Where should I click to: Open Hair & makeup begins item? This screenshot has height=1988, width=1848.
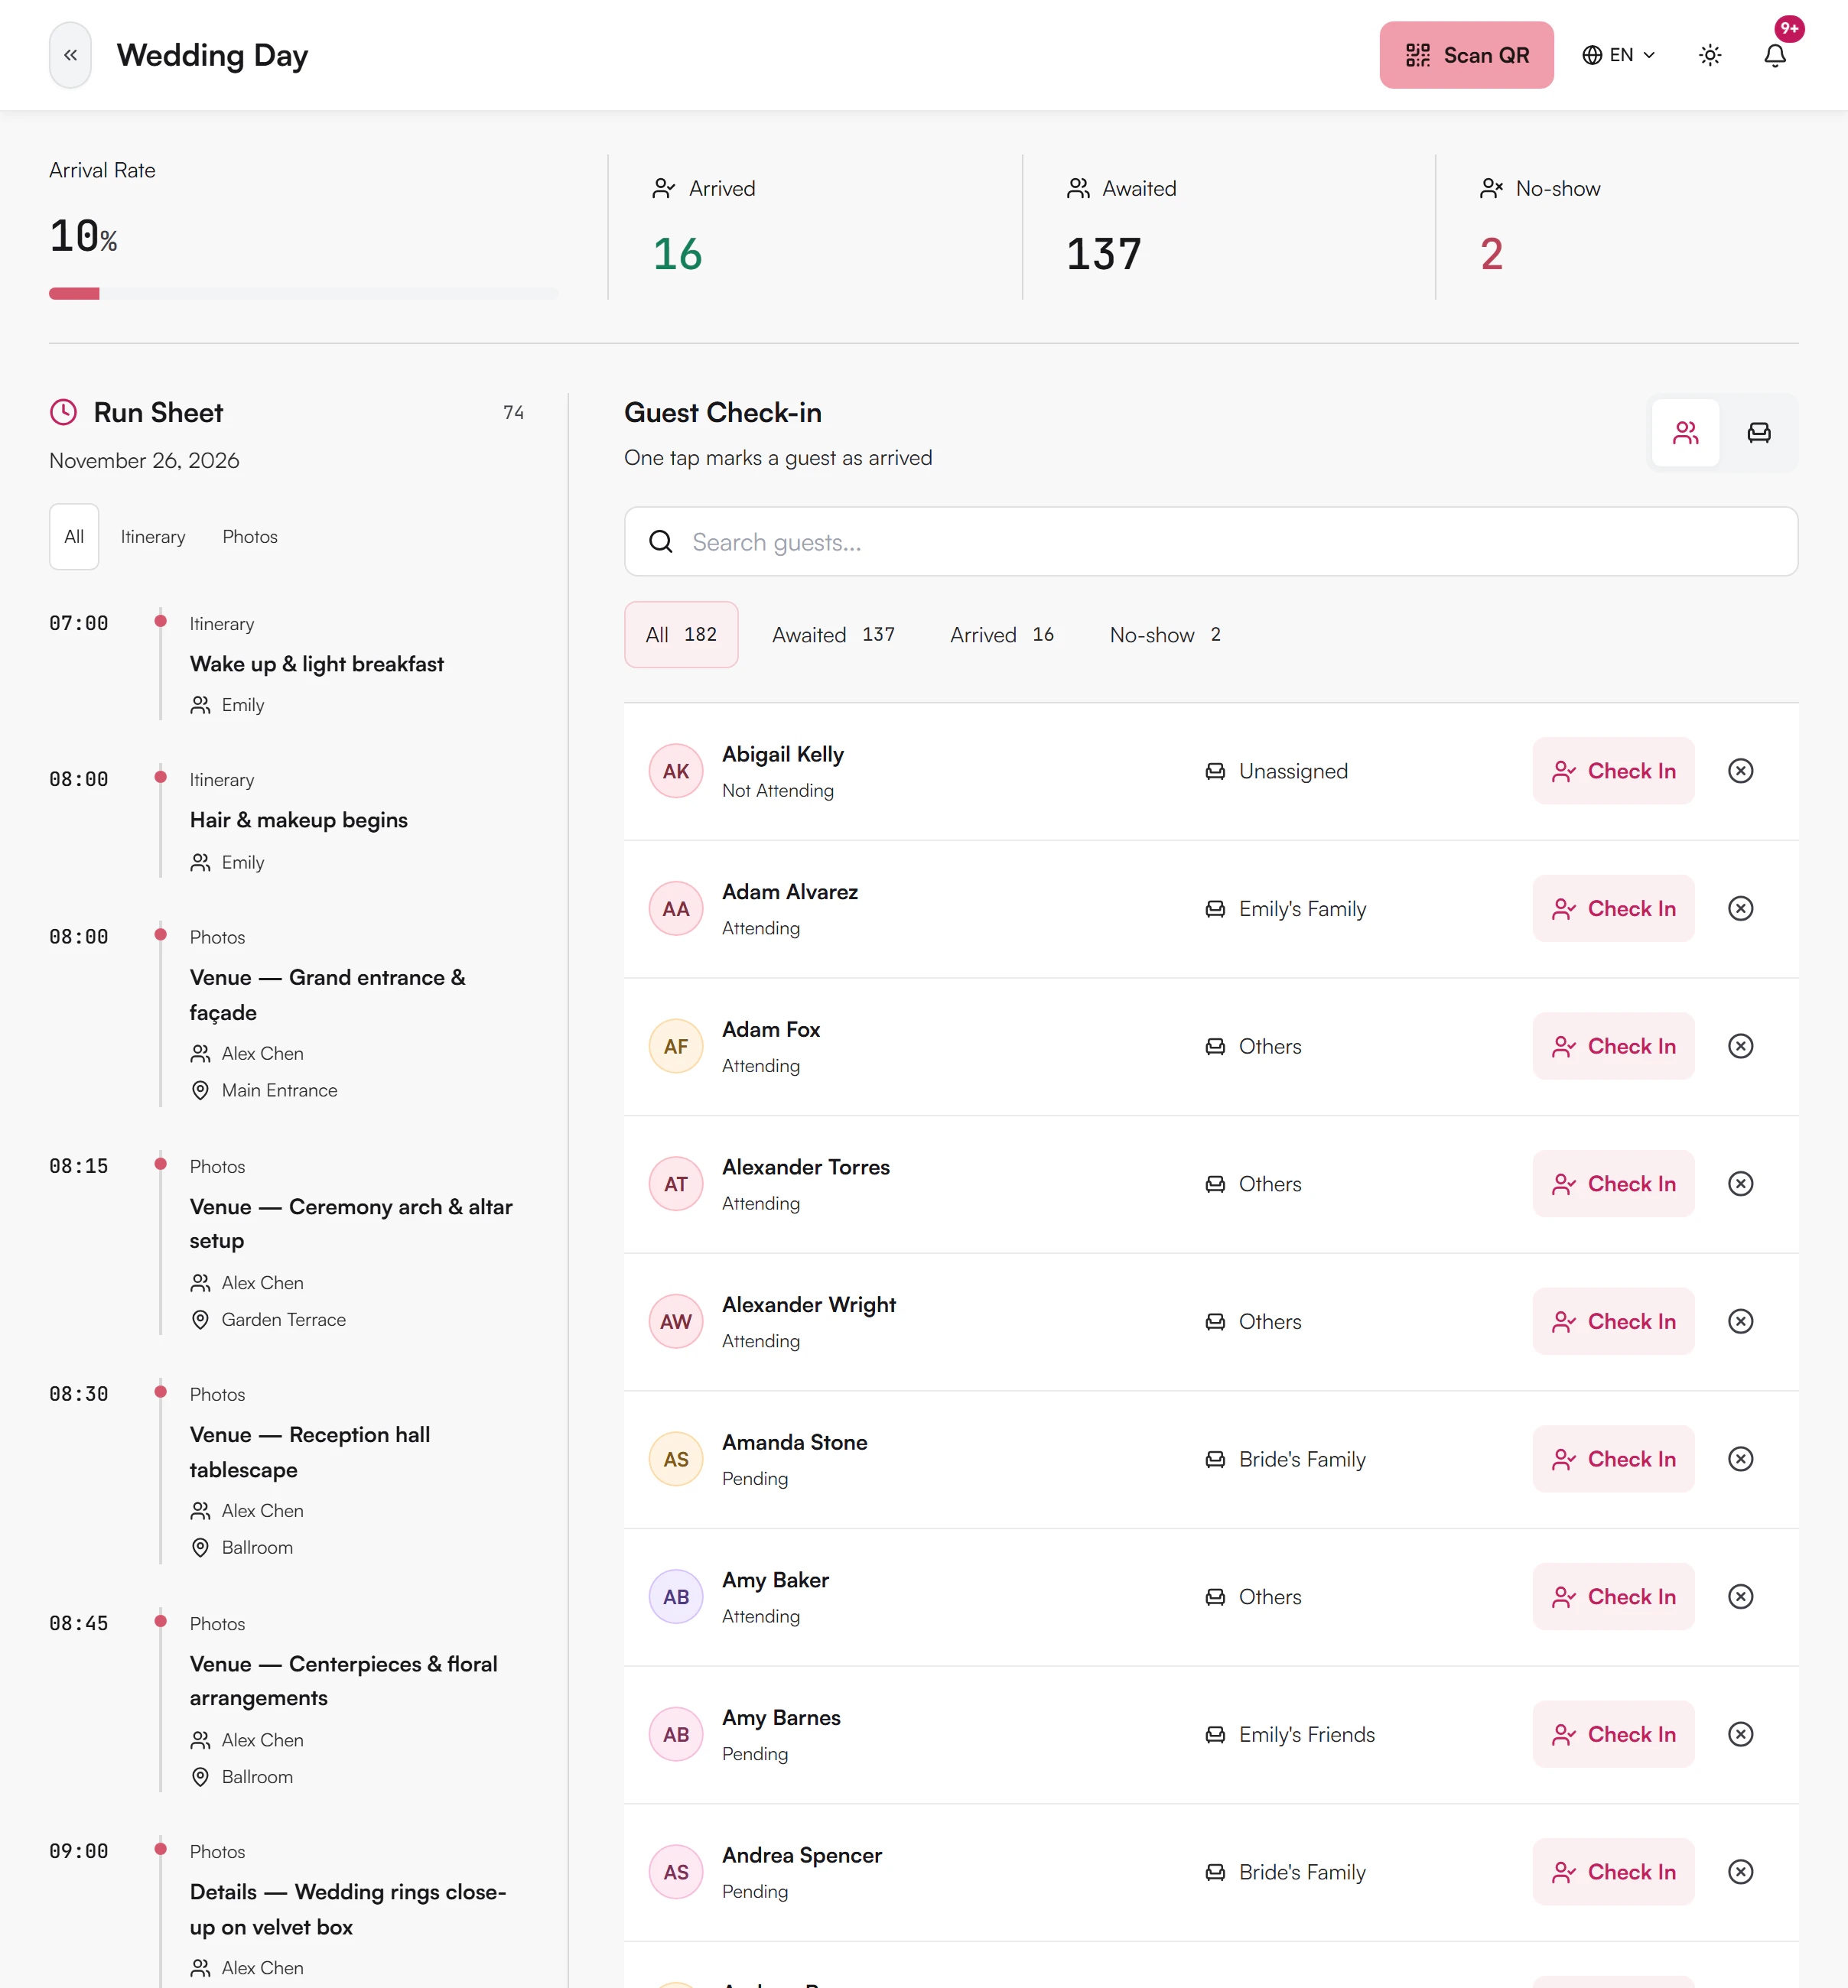point(298,820)
